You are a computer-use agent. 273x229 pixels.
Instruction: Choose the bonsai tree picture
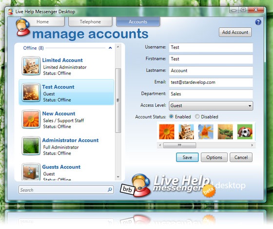pyautogui.click(x=225, y=132)
